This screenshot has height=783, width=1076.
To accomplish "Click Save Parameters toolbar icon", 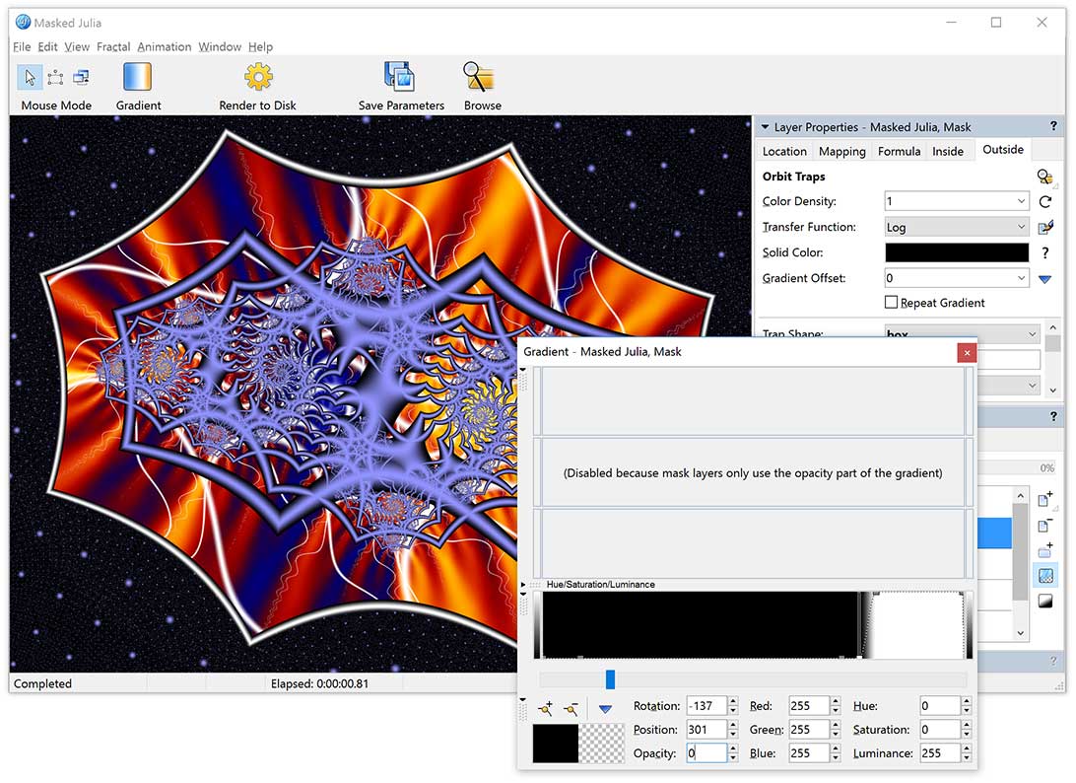I will 399,77.
